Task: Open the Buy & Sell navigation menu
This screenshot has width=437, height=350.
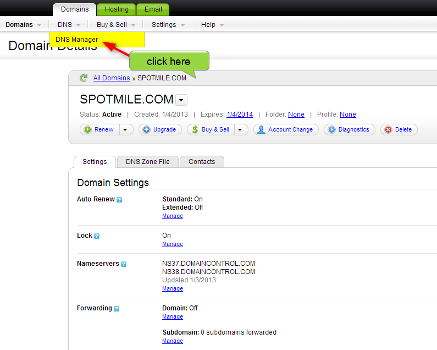Action: click(116, 25)
